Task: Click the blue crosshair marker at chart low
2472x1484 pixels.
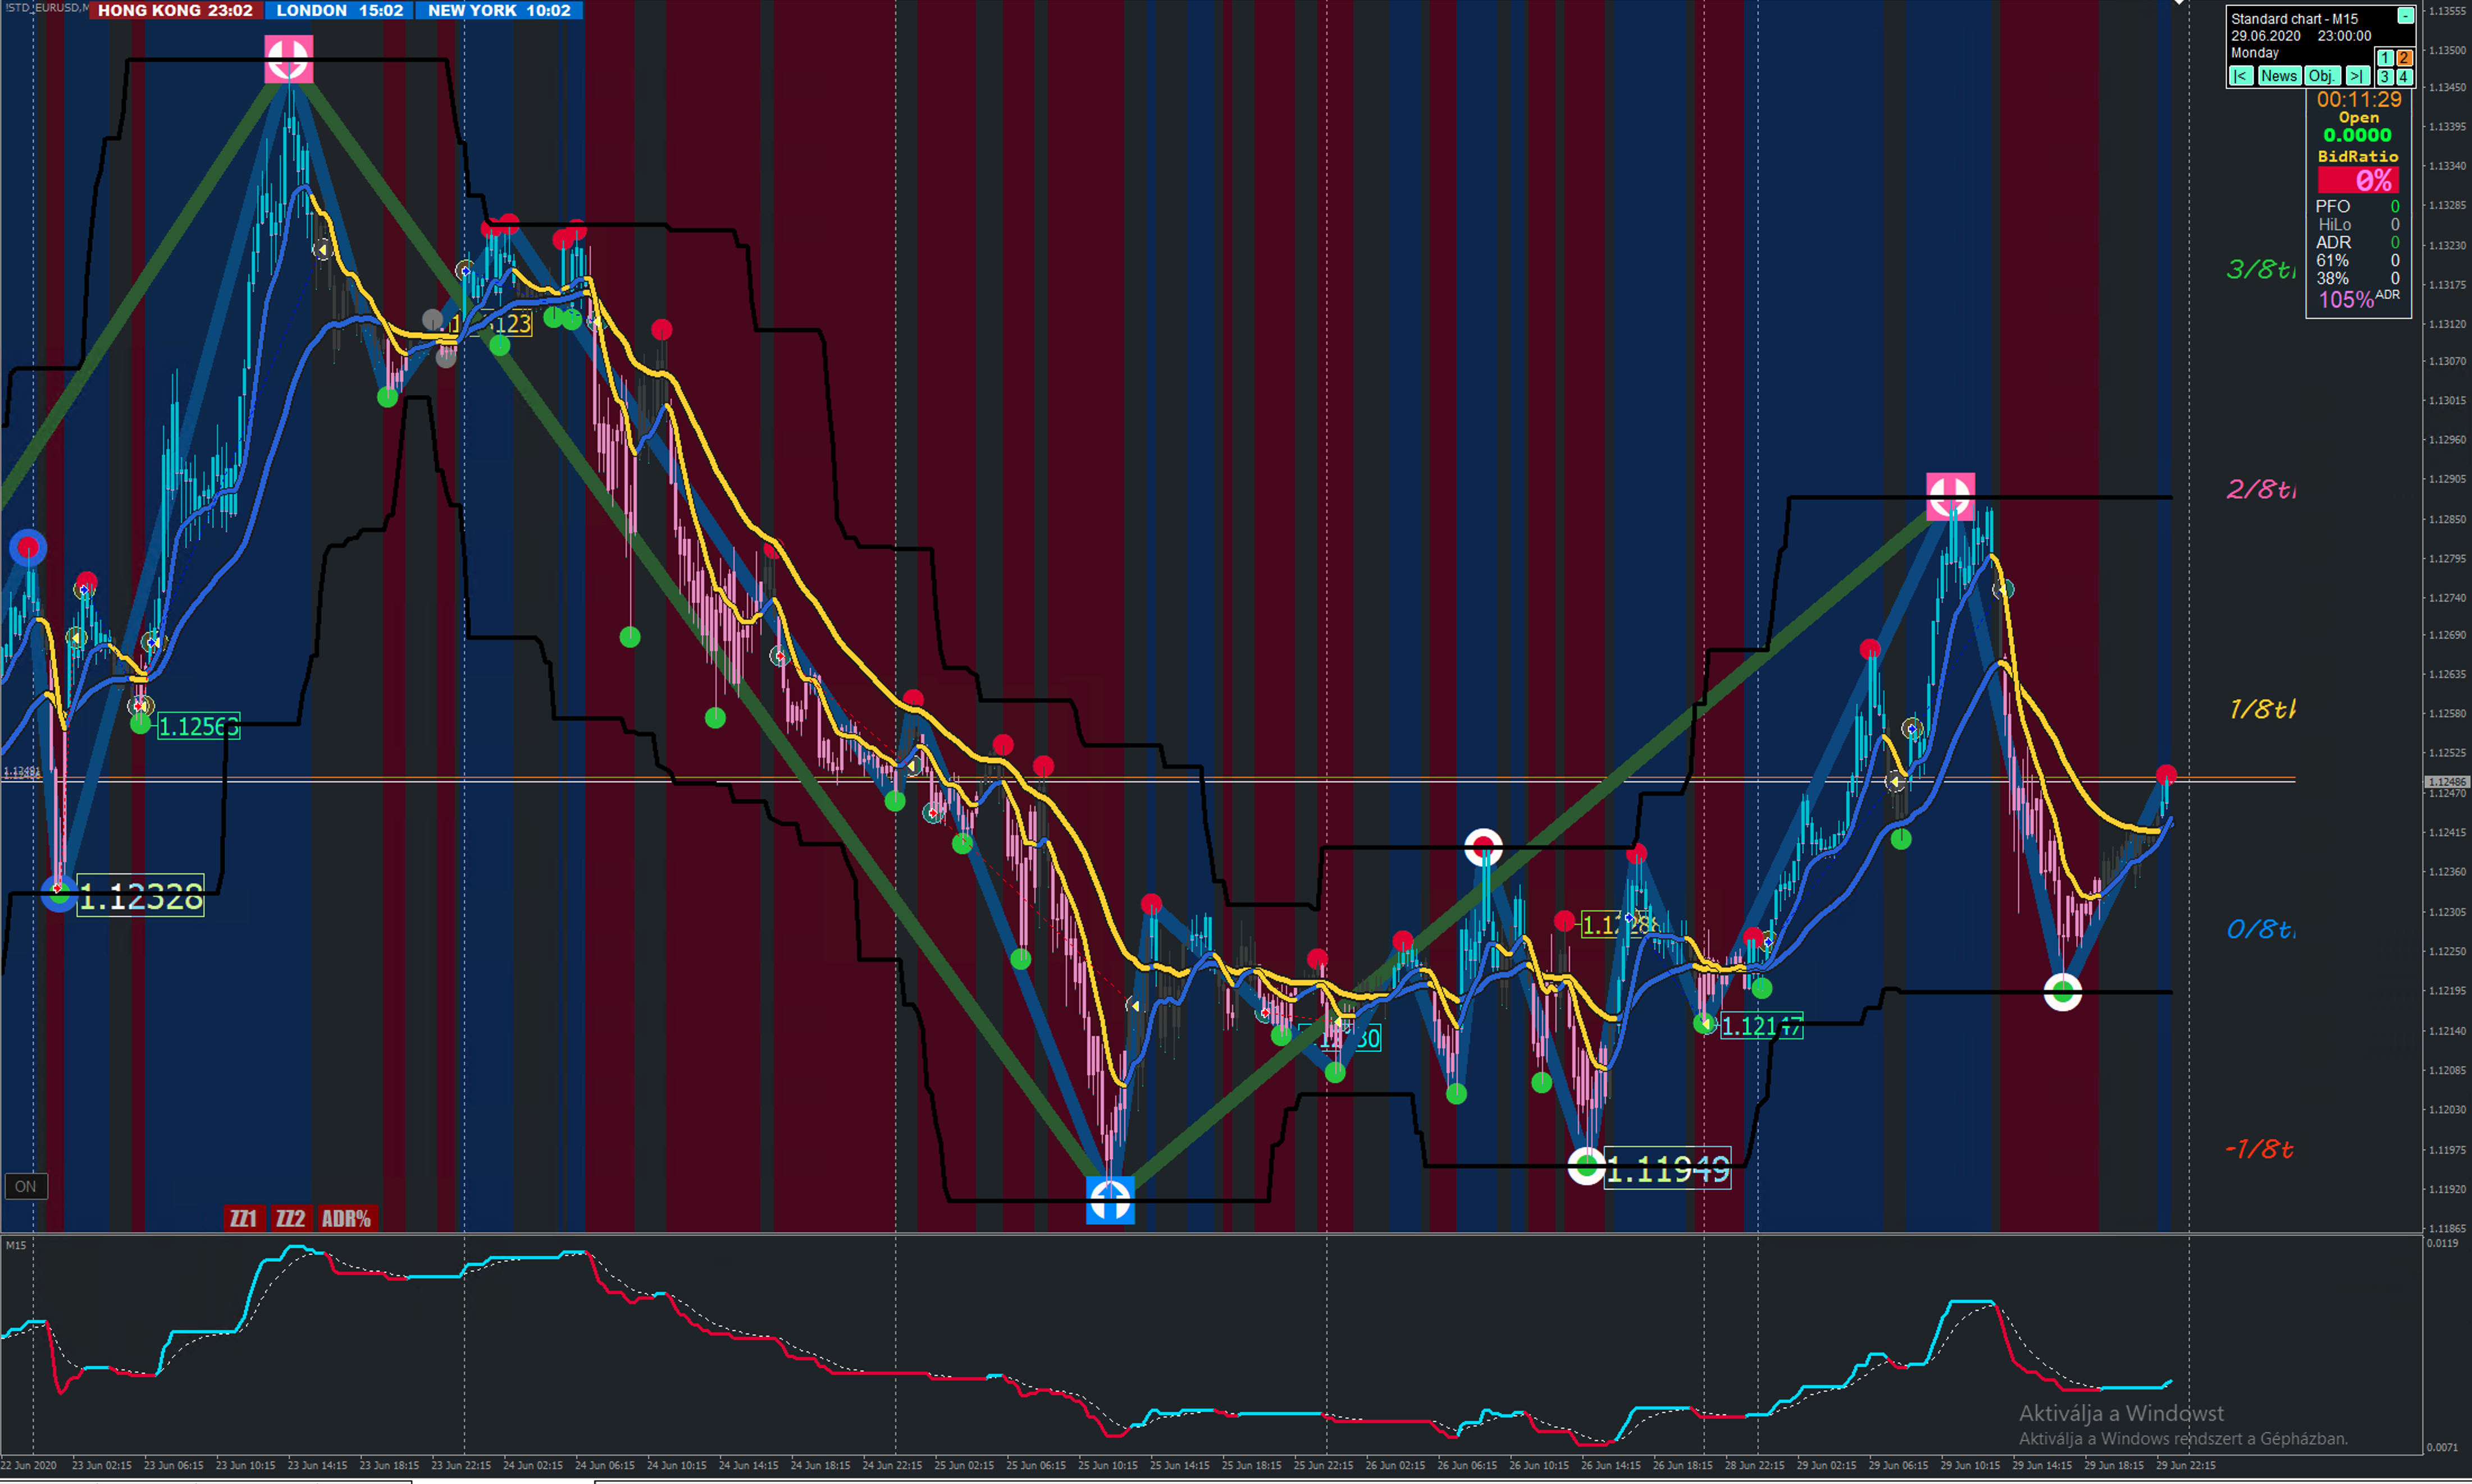Action: [1110, 1200]
